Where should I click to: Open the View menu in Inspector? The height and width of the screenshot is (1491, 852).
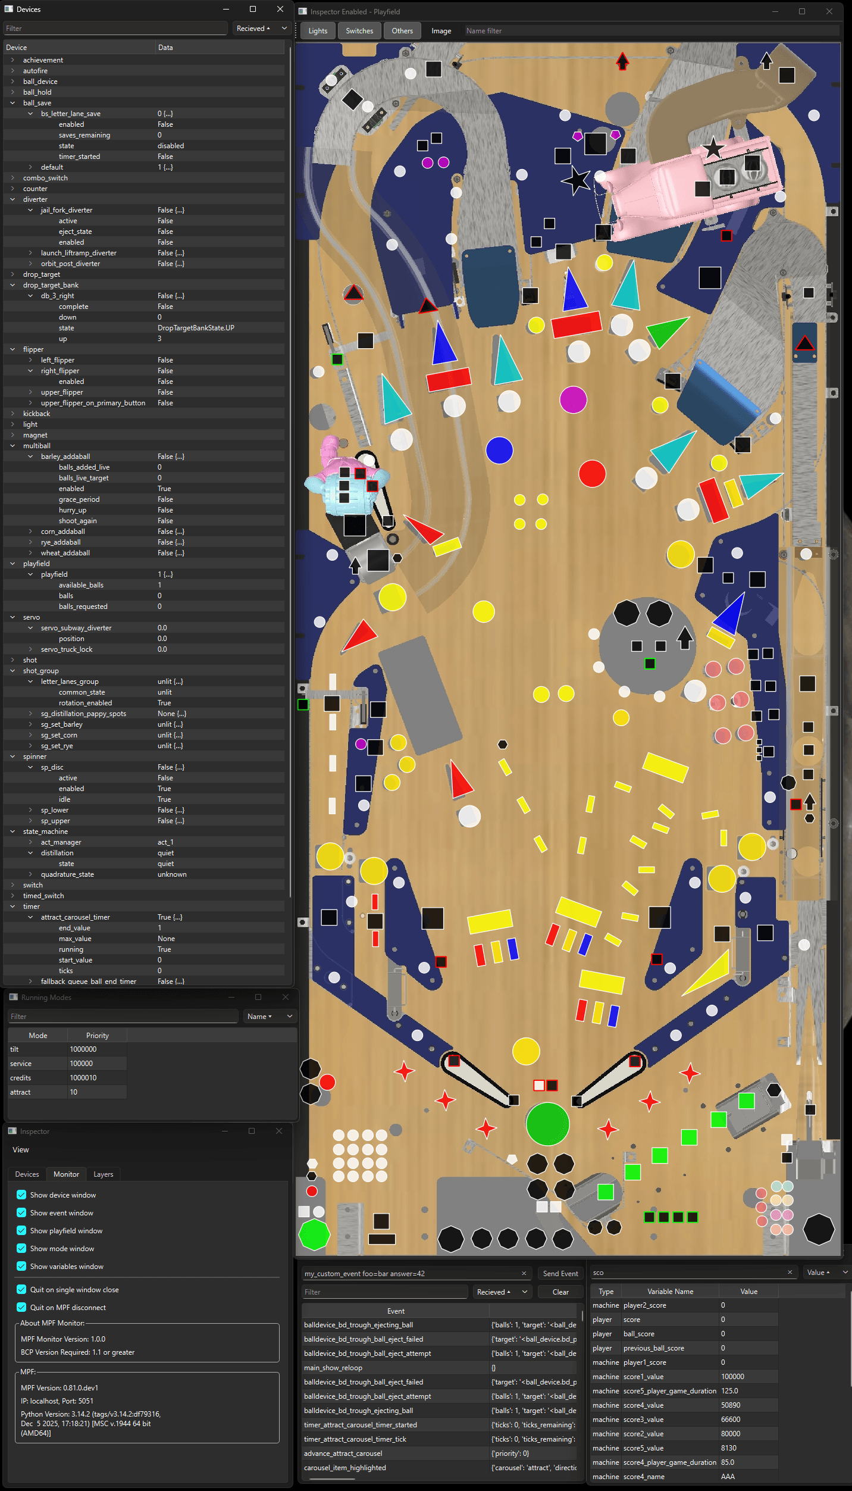tap(21, 1149)
